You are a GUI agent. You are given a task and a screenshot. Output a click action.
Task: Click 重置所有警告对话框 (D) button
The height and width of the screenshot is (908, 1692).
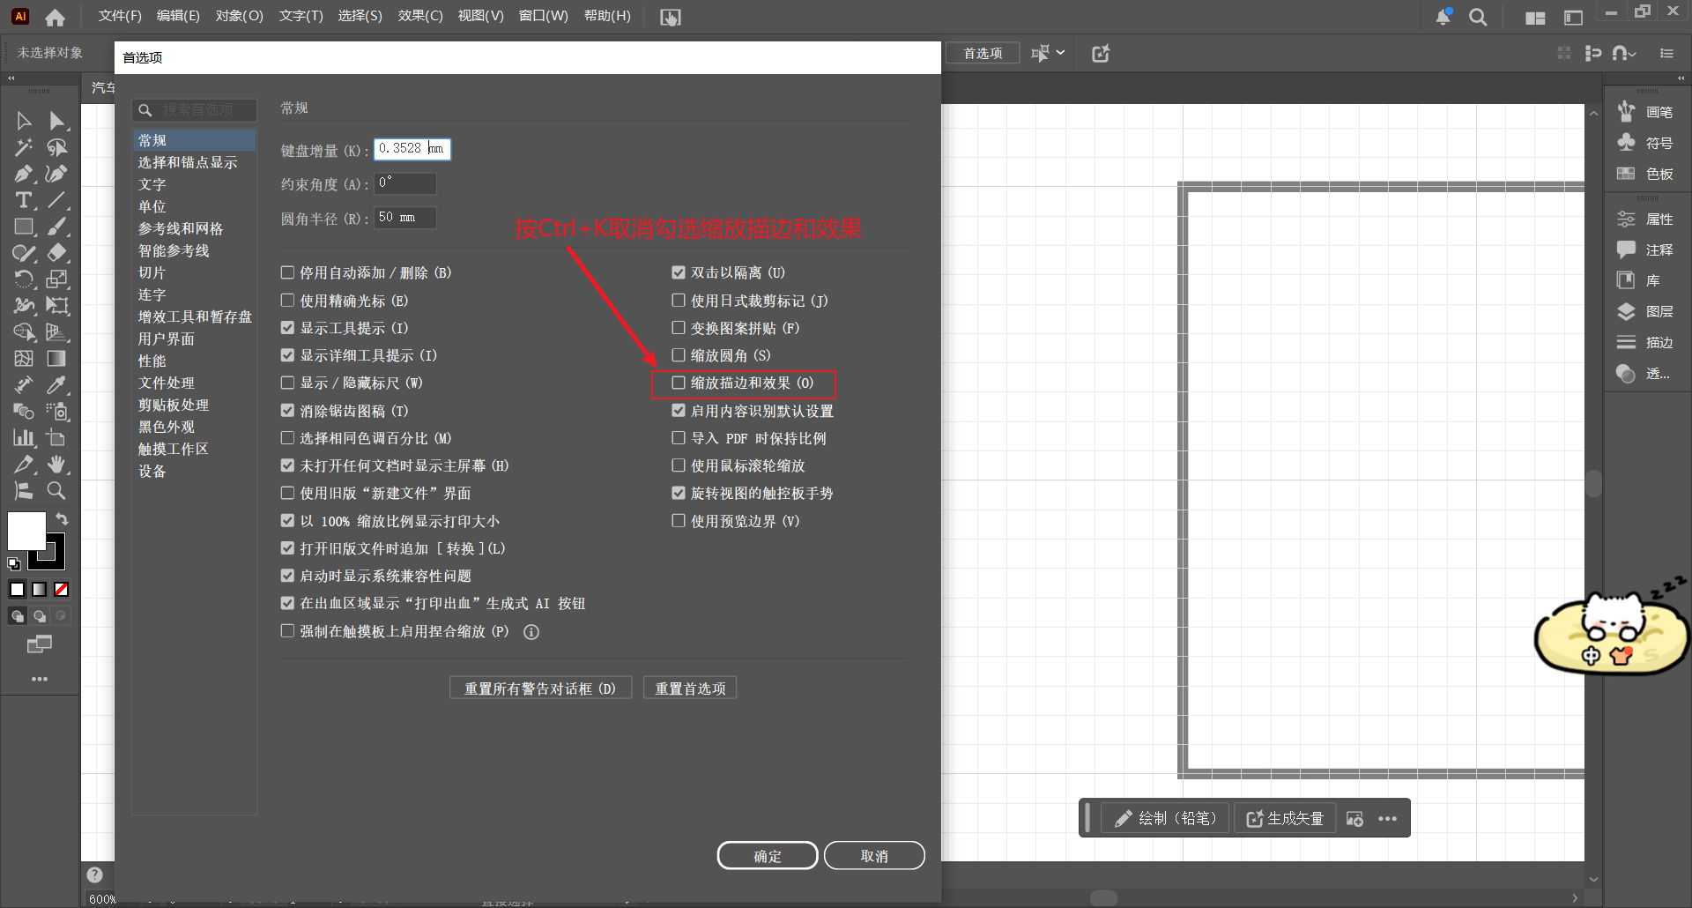[540, 688]
